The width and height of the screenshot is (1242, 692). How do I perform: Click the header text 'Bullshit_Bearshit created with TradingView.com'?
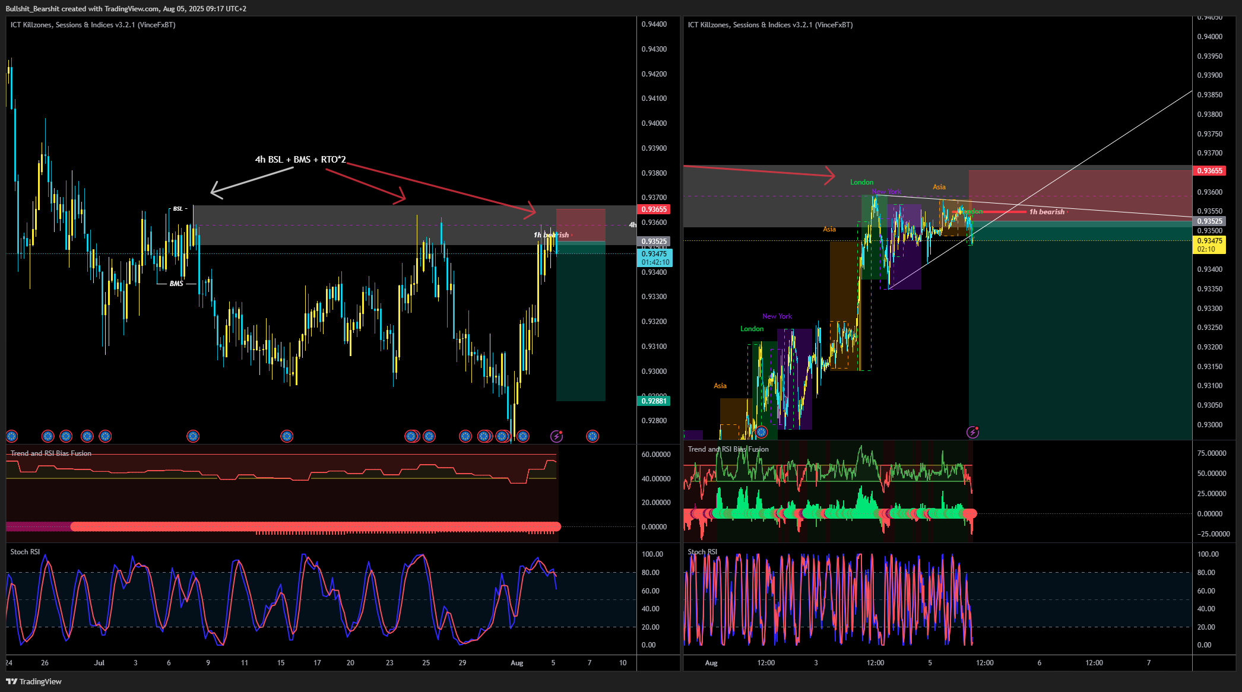coord(82,8)
